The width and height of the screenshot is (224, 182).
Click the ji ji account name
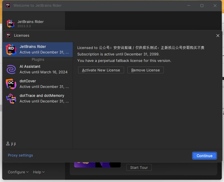point(13,144)
